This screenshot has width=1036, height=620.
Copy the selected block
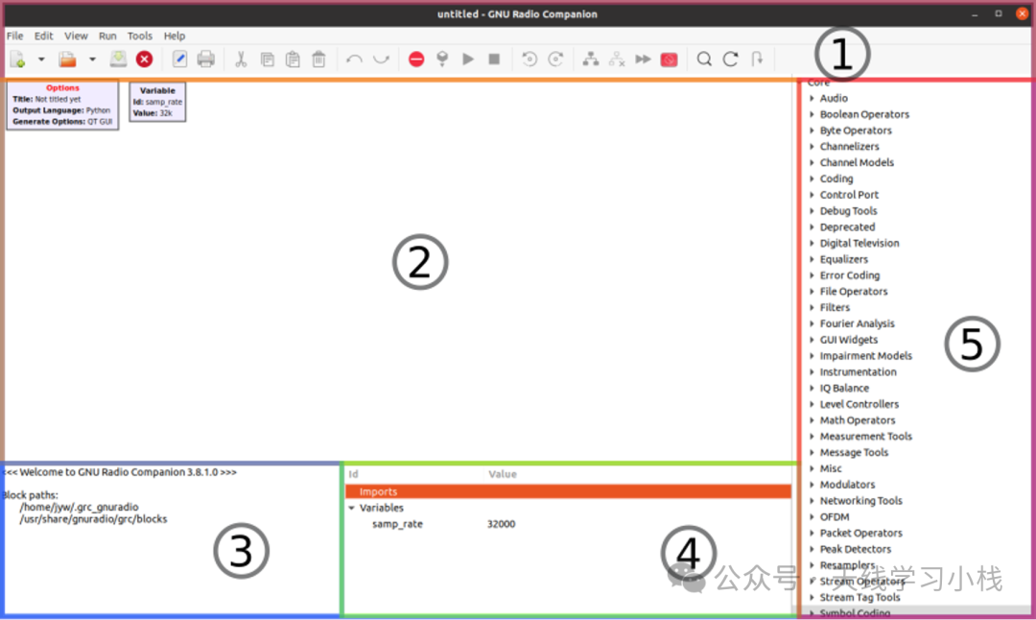click(x=268, y=60)
